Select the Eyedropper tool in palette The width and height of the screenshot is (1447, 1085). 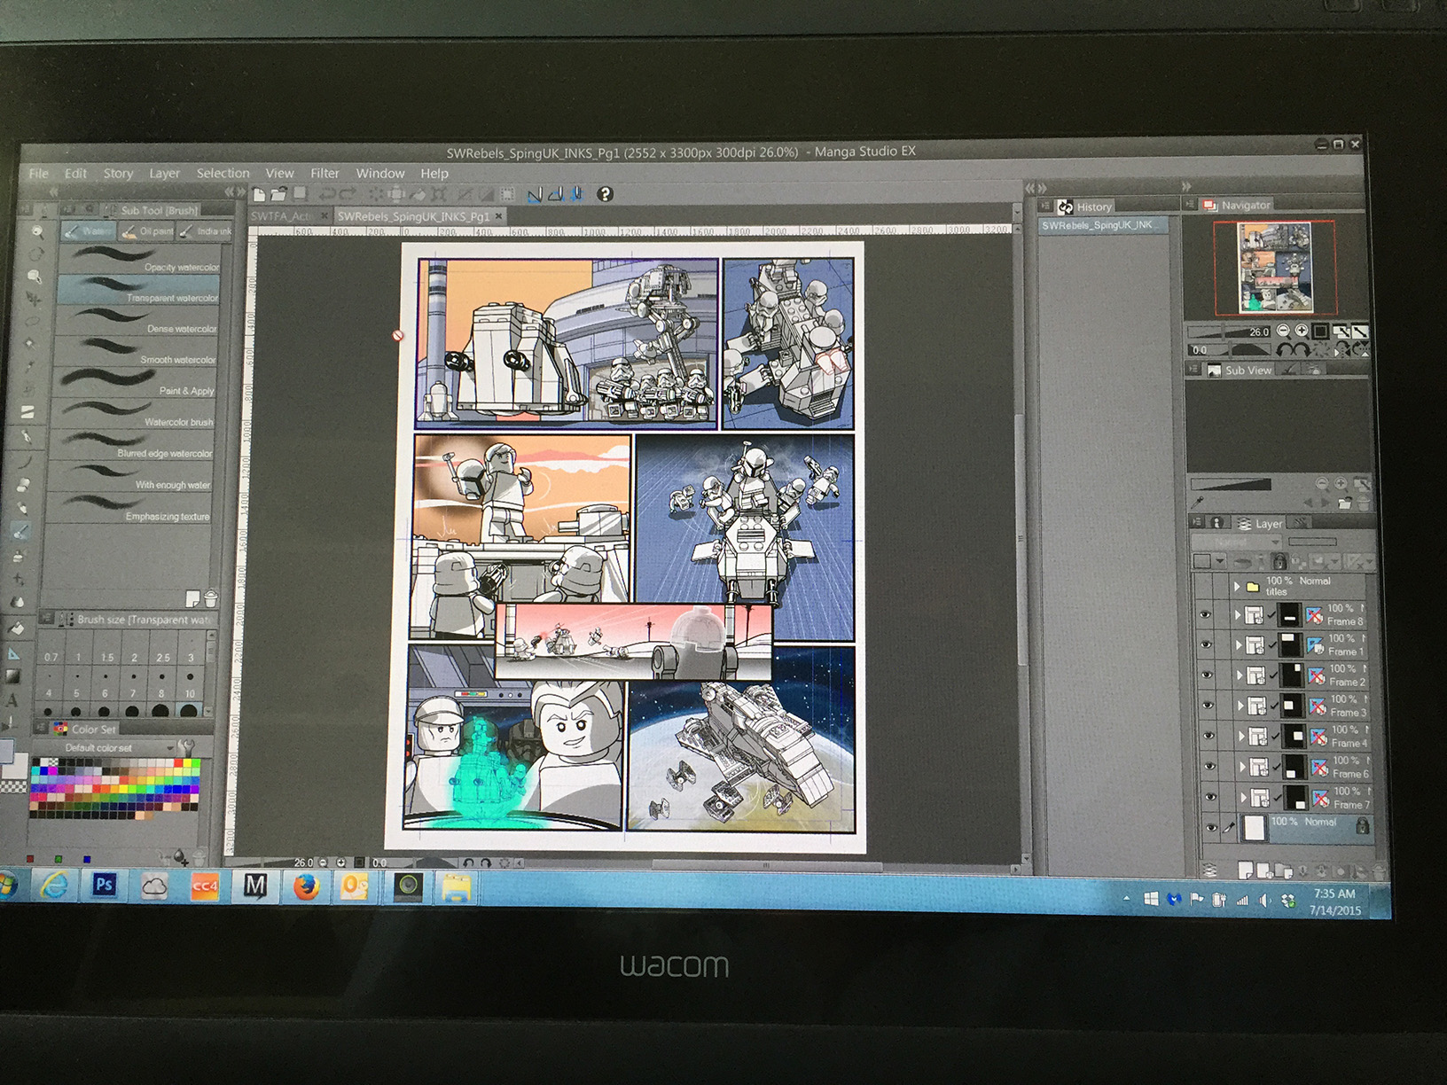[29, 366]
